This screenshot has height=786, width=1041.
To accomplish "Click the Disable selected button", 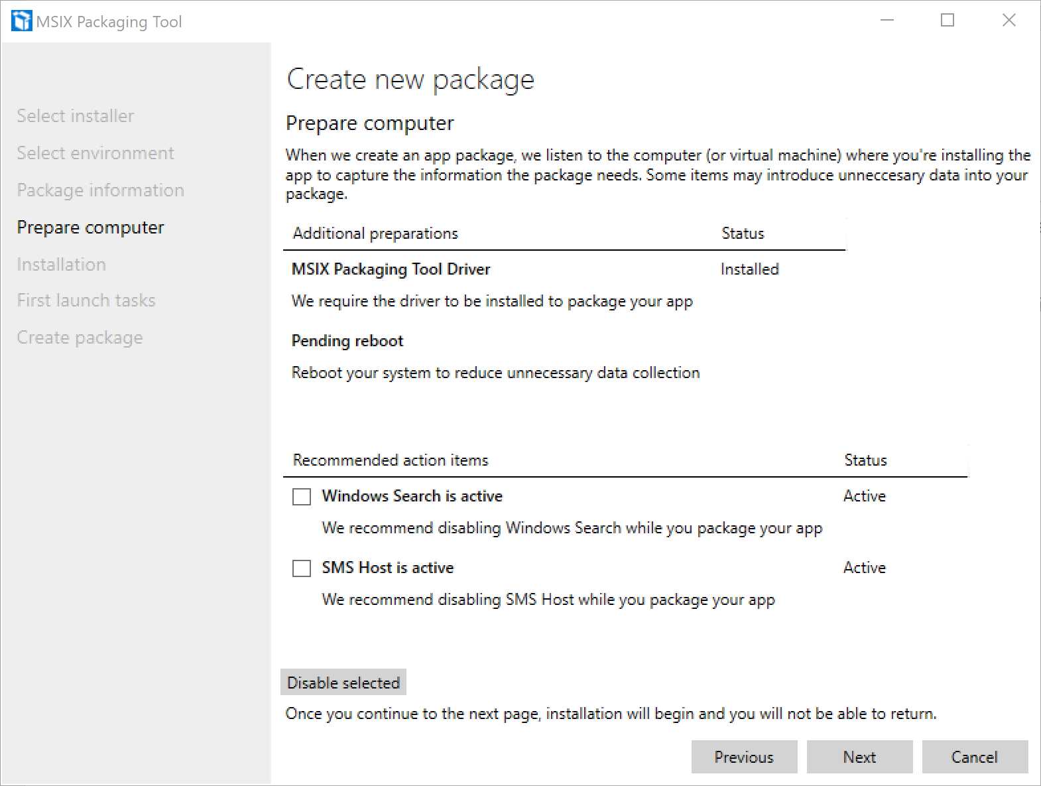I will (x=343, y=683).
